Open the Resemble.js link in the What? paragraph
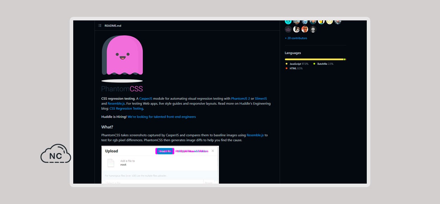This screenshot has width=440, height=204. pyautogui.click(x=255, y=135)
